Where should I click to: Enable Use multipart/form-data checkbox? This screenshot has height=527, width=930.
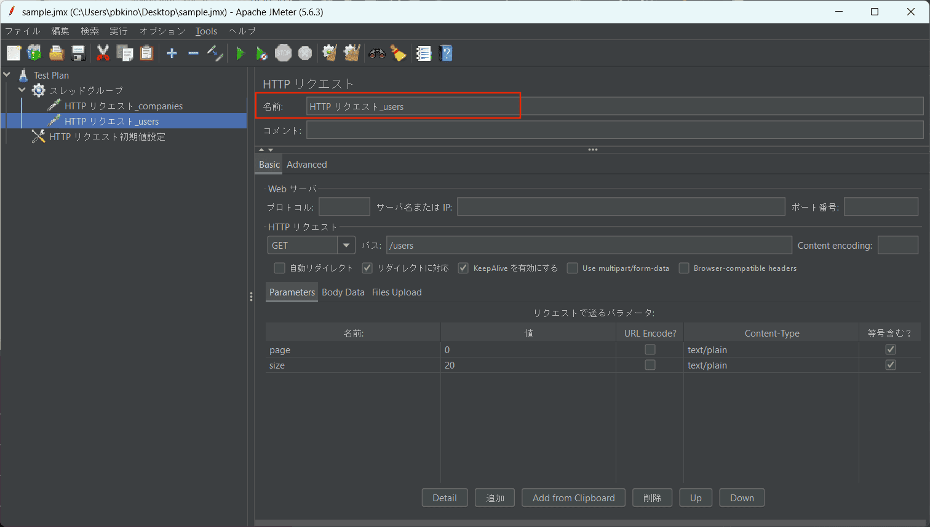tap(573, 268)
